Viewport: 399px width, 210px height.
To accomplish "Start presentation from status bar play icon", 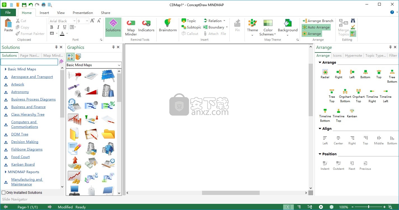I will click(321, 207).
